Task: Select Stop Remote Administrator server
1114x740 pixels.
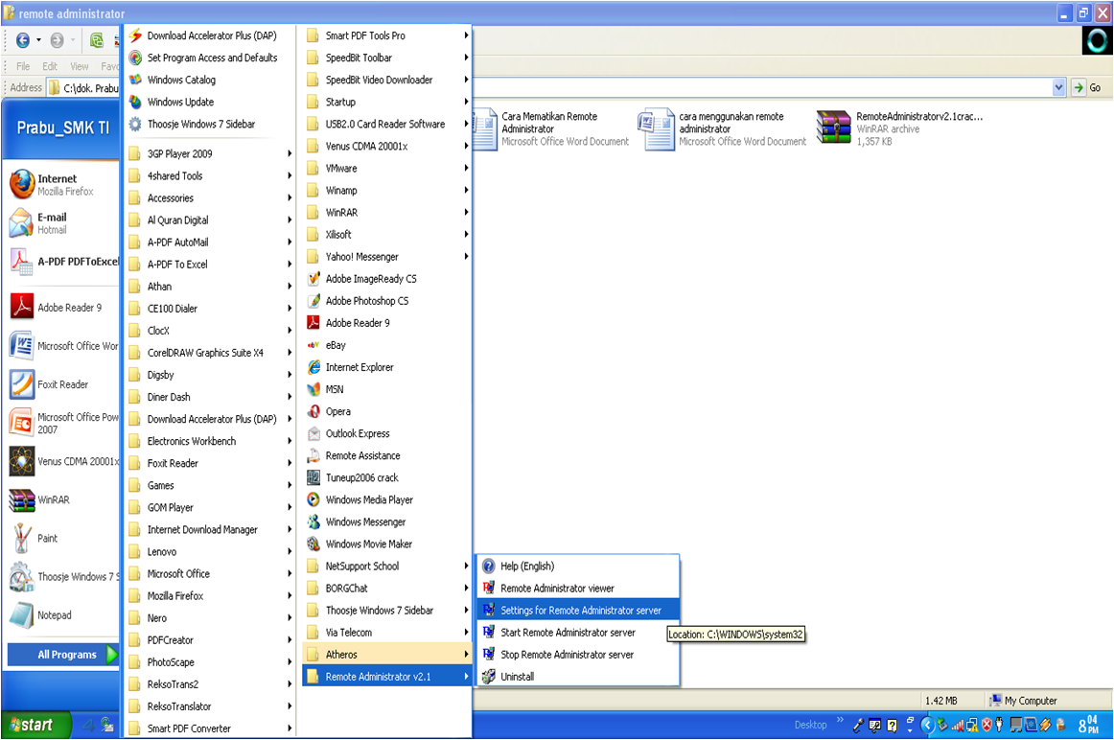Action: [x=578, y=654]
